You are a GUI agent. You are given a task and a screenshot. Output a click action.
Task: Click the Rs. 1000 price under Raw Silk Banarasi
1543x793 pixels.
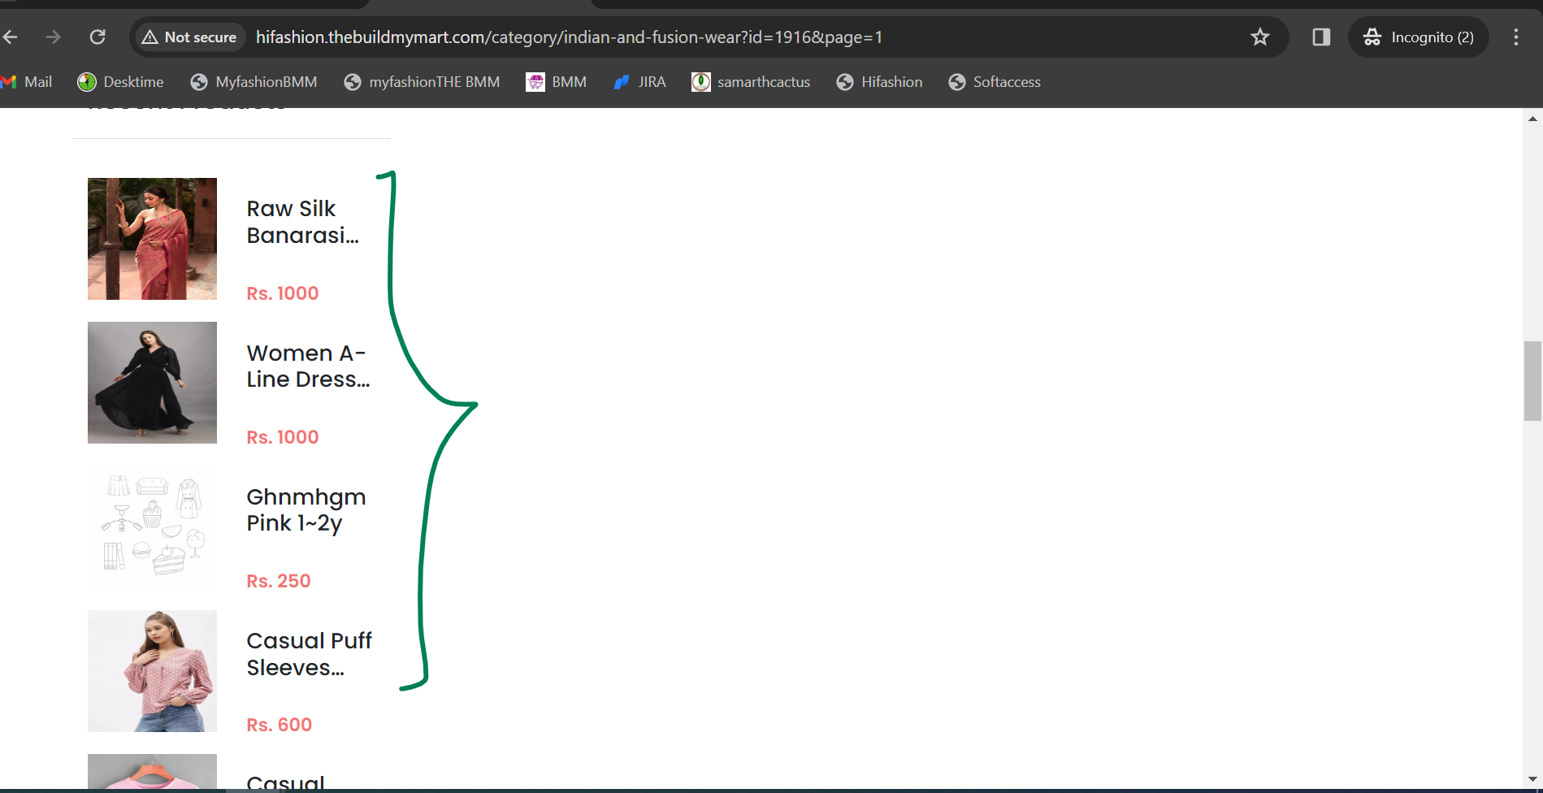[283, 293]
